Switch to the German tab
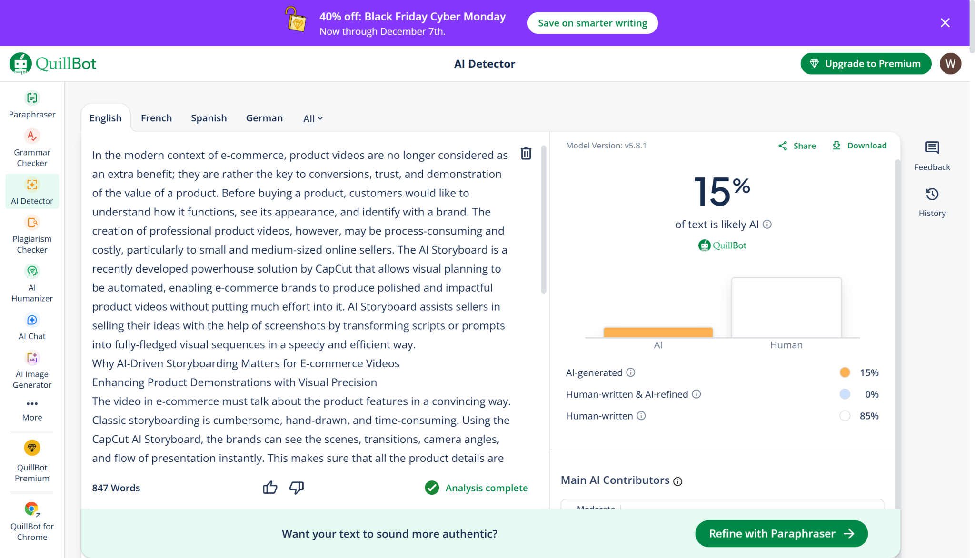 click(x=264, y=118)
